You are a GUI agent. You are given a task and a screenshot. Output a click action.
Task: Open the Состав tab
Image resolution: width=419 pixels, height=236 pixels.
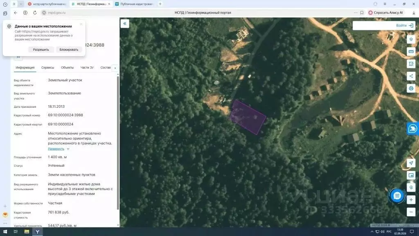(x=105, y=68)
